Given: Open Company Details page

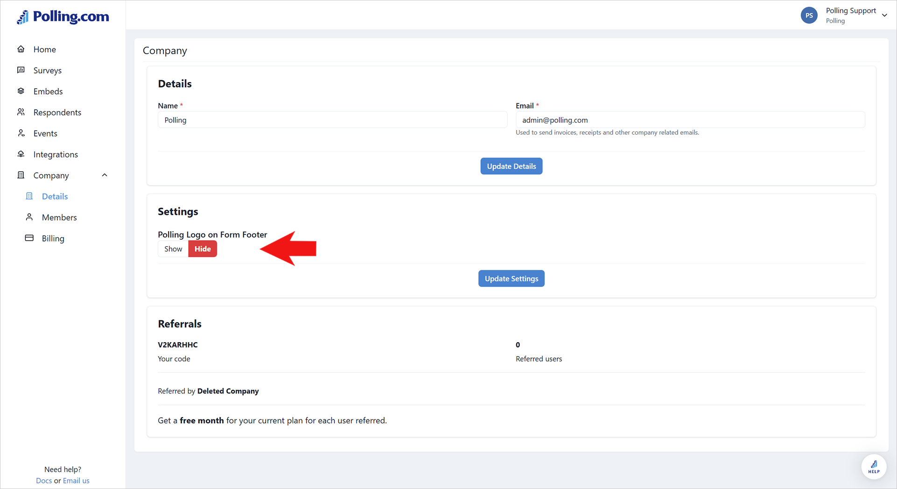Looking at the screenshot, I should point(55,196).
